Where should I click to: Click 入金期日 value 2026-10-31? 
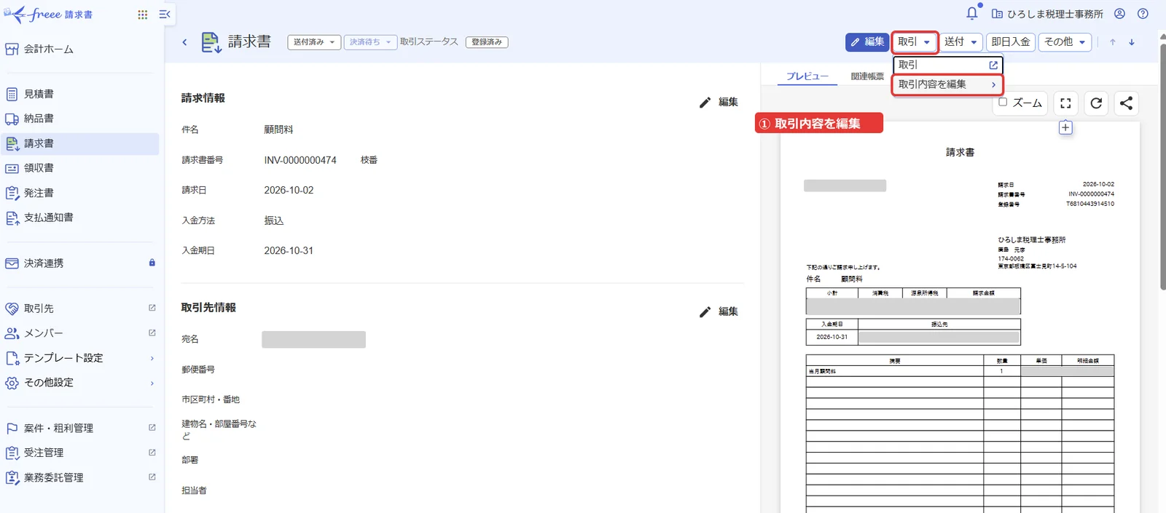point(289,251)
